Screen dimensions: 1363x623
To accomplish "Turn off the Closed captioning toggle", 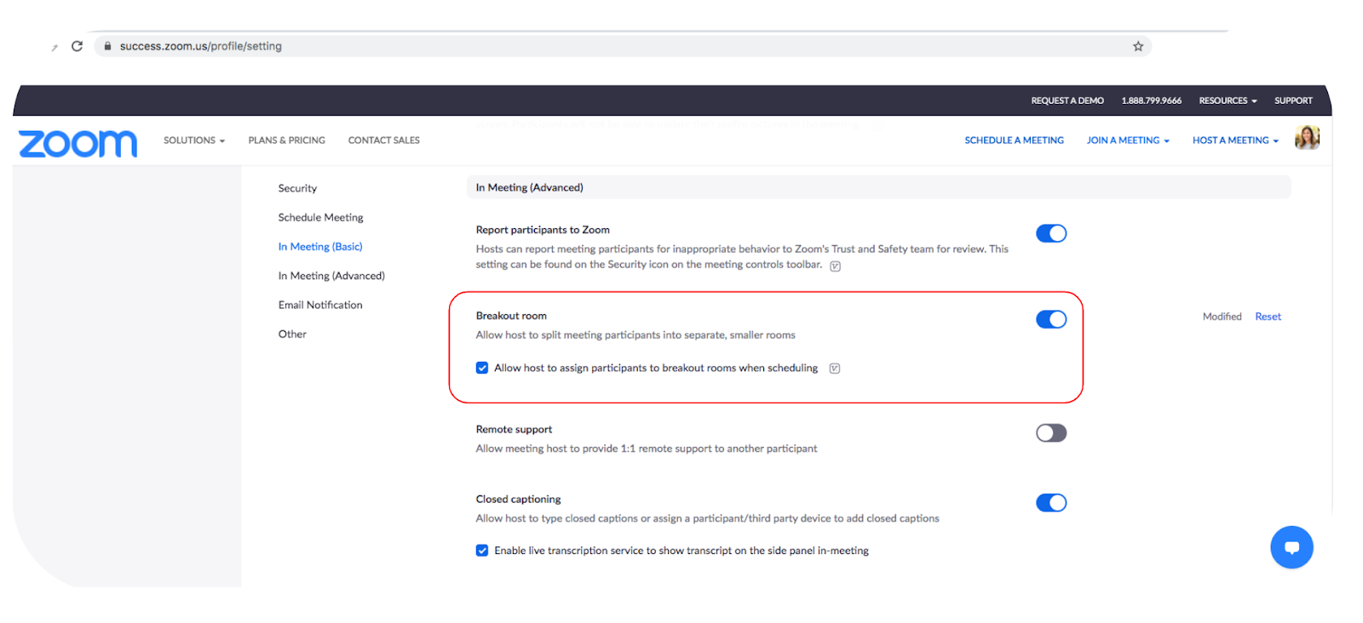I will (x=1051, y=503).
